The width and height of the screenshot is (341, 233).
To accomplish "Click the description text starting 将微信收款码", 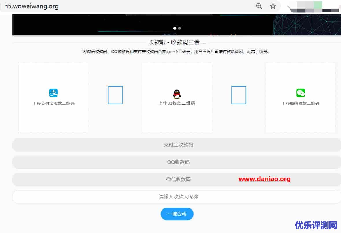I will tap(176, 52).
